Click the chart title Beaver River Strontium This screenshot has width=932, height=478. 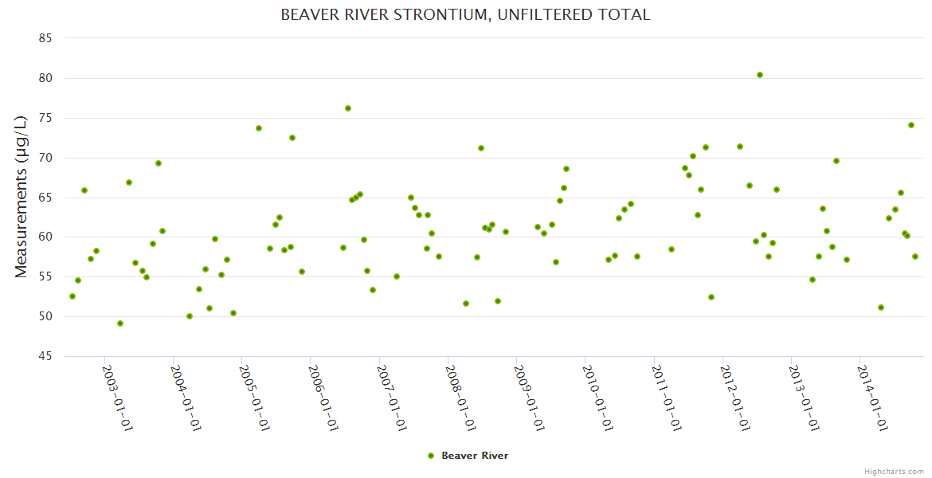pos(465,14)
